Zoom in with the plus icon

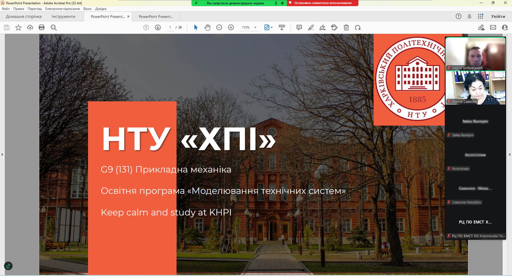231,27
